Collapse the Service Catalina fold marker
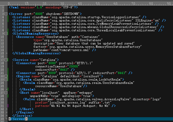The height and width of the screenshot is (122, 173). [x=6, y=60]
